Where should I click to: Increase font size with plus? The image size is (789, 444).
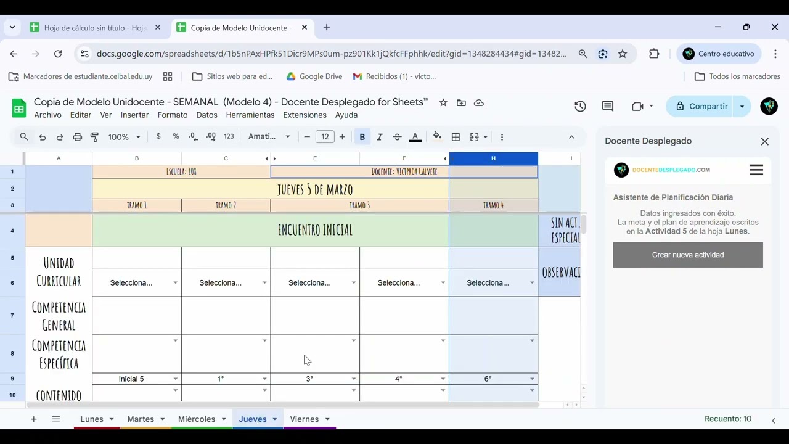pos(342,137)
